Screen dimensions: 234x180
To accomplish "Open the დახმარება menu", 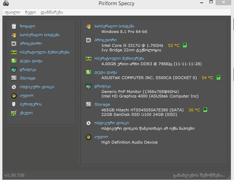I will (52, 12).
